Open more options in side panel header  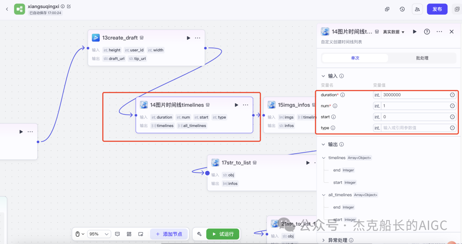coord(439,32)
